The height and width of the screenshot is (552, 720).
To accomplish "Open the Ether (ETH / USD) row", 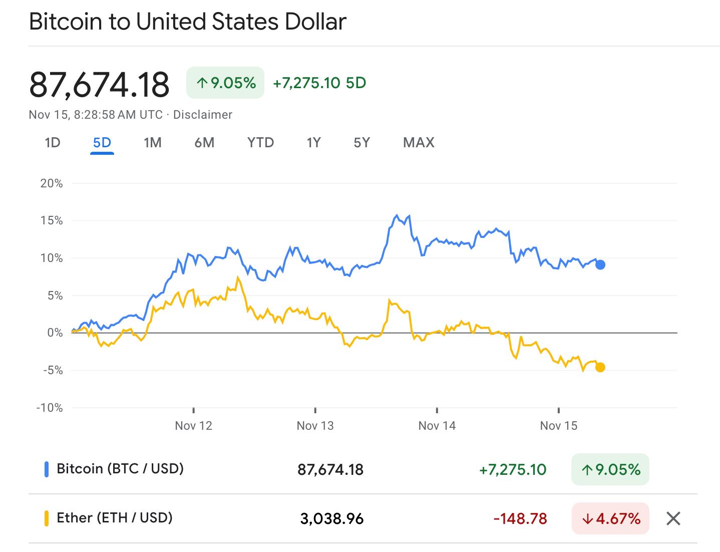I will coord(363,518).
